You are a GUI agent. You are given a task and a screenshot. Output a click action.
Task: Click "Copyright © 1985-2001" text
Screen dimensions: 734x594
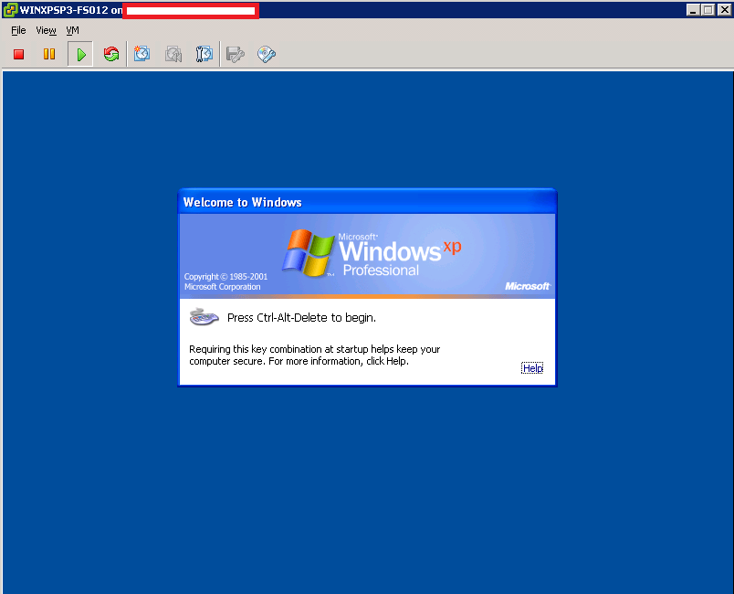point(225,276)
